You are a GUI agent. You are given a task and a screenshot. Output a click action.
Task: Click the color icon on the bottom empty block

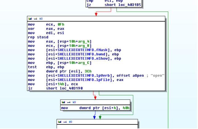pyautogui.click(x=60, y=122)
